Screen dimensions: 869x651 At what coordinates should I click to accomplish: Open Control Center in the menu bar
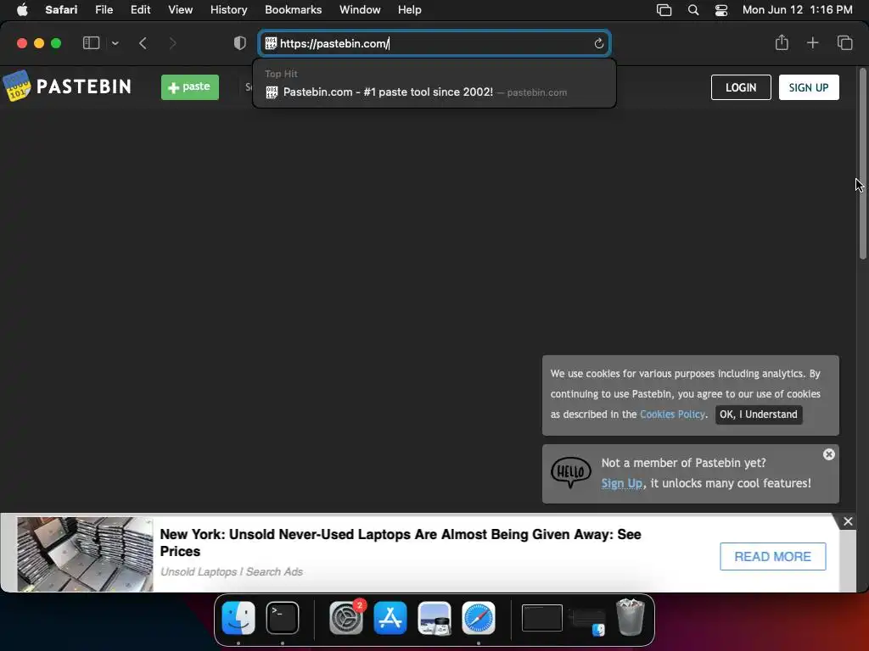[x=721, y=10]
